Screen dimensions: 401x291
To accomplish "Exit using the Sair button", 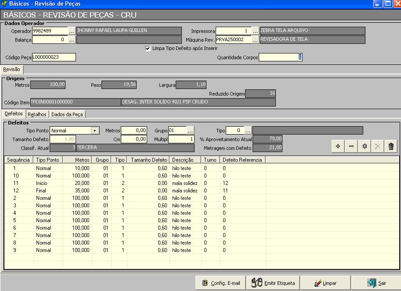I will coord(376,283).
